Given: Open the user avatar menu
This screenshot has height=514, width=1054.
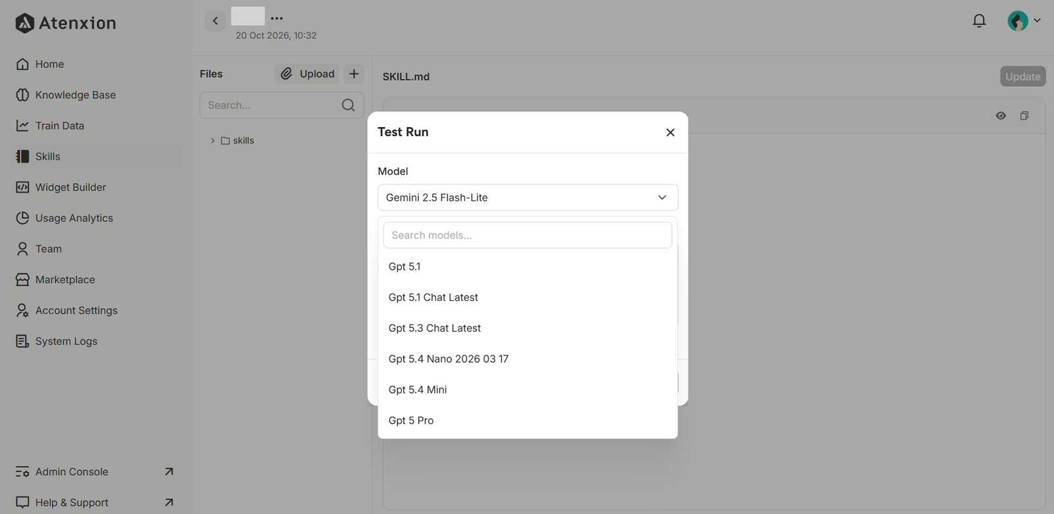Looking at the screenshot, I should click(x=1024, y=21).
